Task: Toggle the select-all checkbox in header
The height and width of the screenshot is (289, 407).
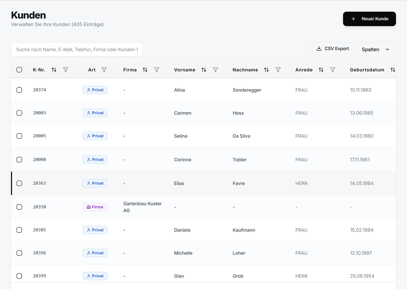Action: 19,70
